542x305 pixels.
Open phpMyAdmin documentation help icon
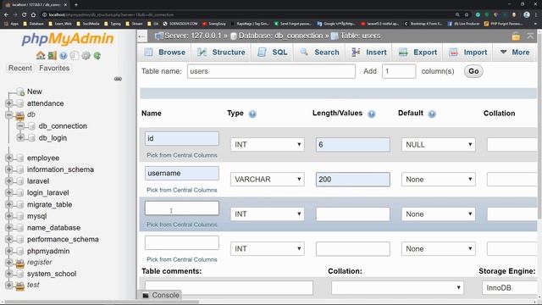pos(64,55)
